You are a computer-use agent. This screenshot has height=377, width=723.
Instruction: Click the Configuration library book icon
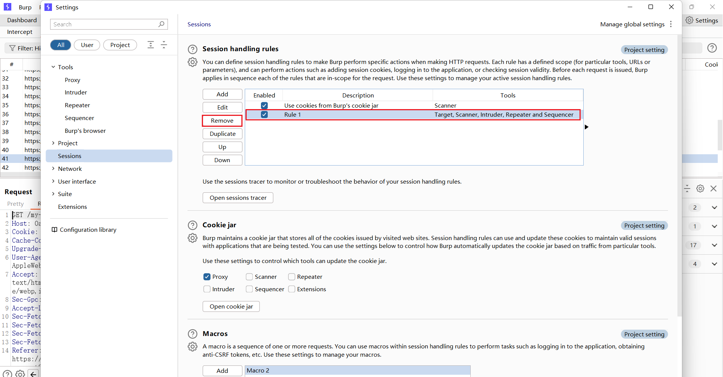click(x=54, y=230)
